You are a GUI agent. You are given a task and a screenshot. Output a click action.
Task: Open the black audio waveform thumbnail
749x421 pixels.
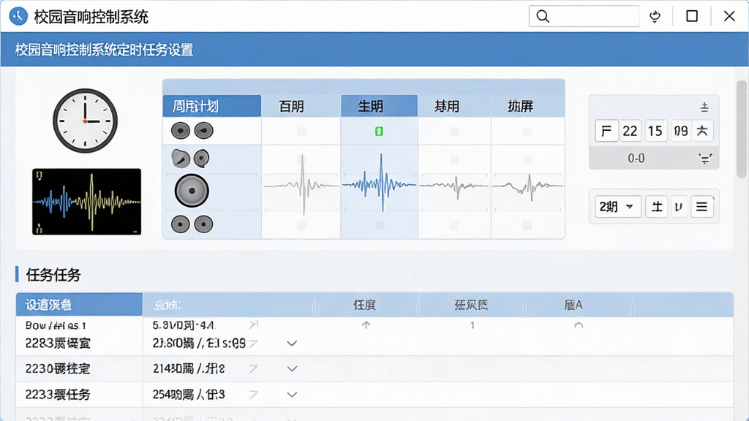[x=86, y=202]
